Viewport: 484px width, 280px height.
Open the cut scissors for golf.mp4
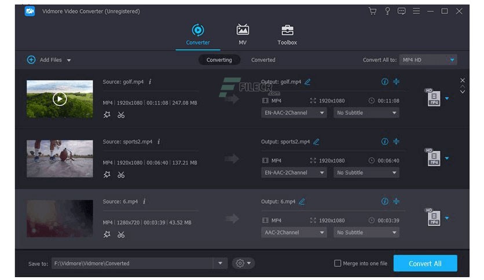pyautogui.click(x=121, y=115)
